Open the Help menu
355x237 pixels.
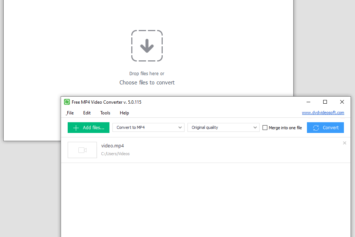click(124, 113)
